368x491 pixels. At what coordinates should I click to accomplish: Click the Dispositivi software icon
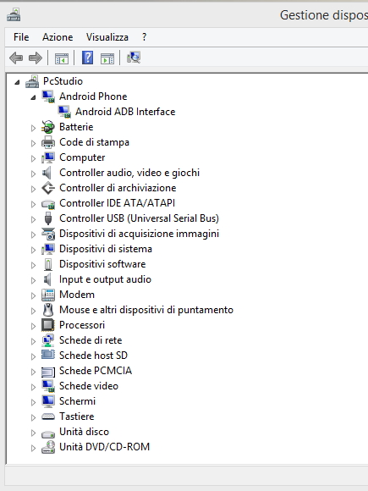click(x=48, y=264)
